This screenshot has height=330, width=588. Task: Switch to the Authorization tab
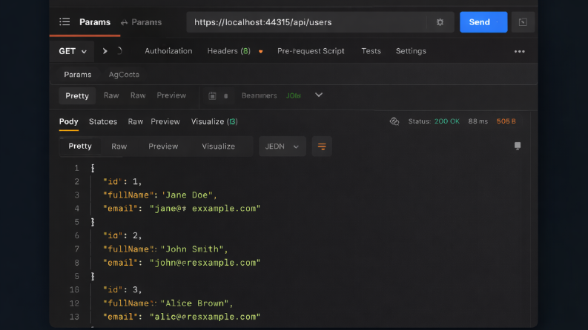(168, 51)
